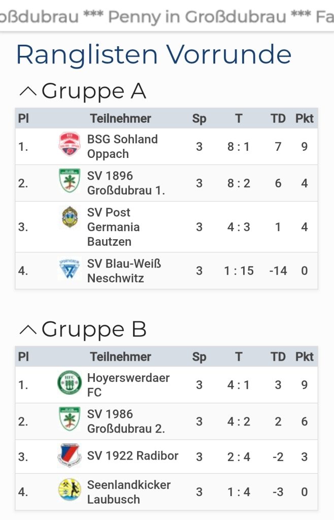Click the SV 1986 Großdubrau 2. crest
This screenshot has width=334, height=520.
pyautogui.click(x=69, y=419)
